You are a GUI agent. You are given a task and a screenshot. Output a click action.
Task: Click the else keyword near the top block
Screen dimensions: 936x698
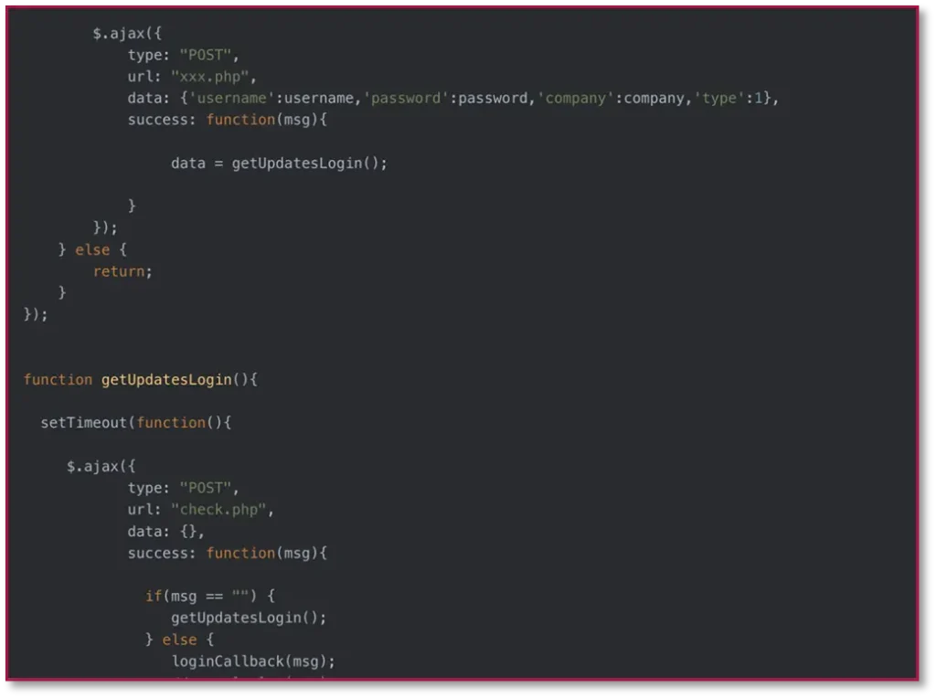point(93,249)
